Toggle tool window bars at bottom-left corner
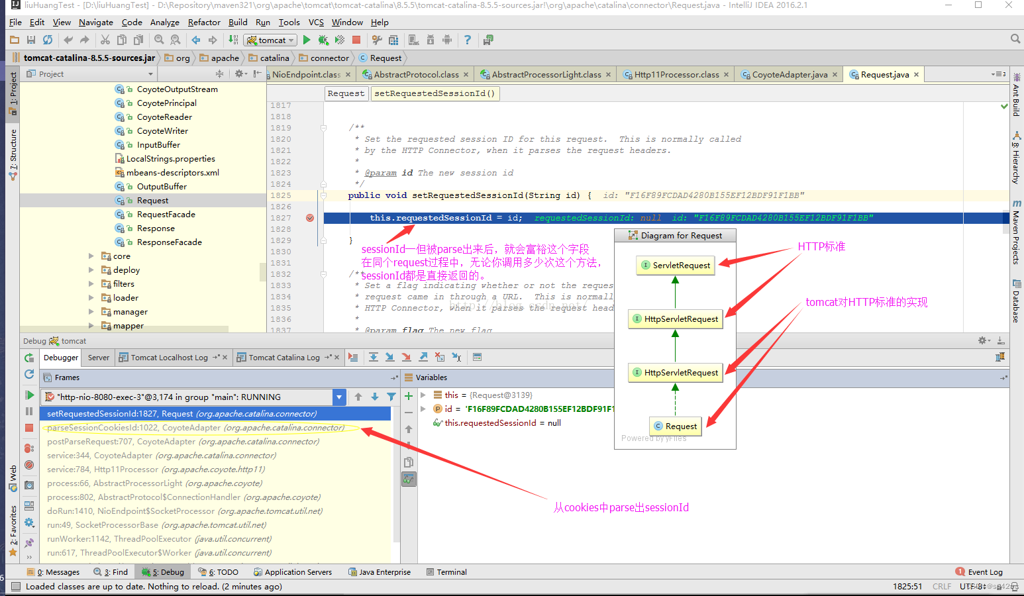The height and width of the screenshot is (596, 1024). [16, 587]
